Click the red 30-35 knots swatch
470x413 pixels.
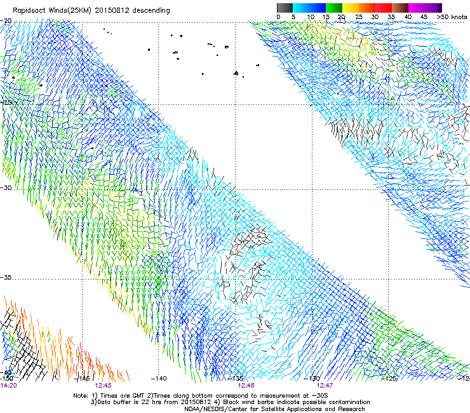pyautogui.click(x=384, y=8)
